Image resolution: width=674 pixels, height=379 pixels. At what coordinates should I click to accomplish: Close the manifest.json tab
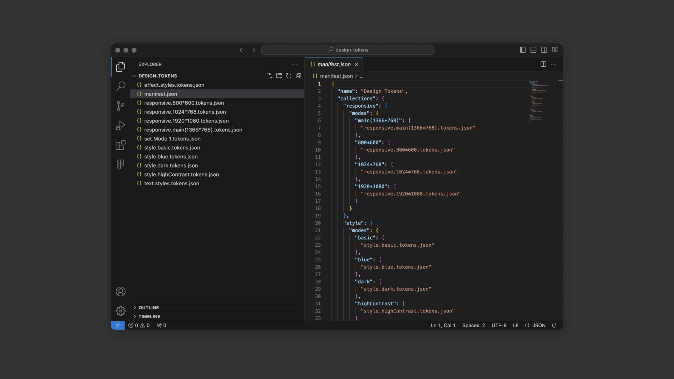click(356, 64)
